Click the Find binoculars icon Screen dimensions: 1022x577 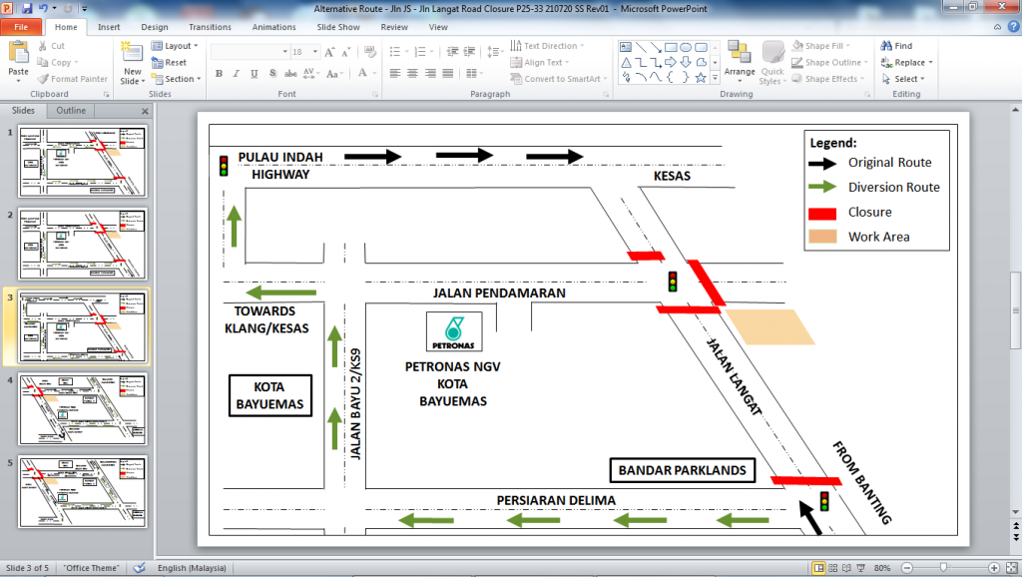(x=886, y=46)
